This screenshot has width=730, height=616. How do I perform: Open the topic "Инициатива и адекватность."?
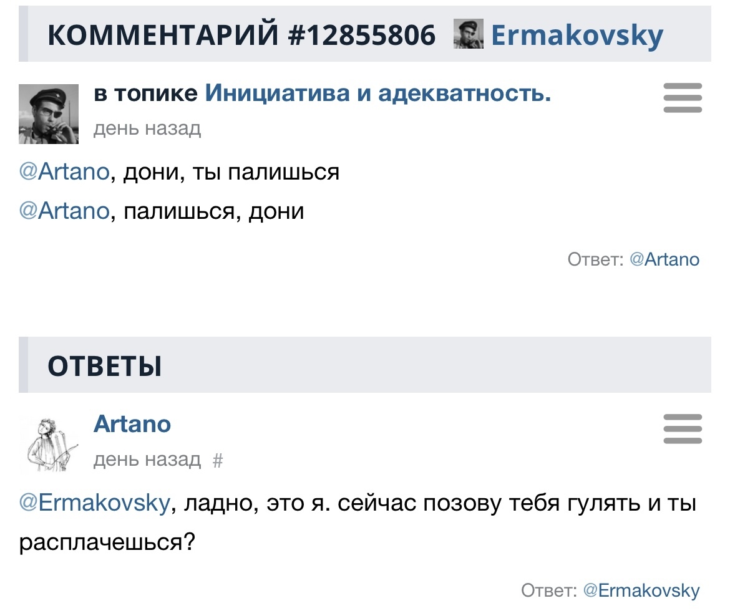[378, 94]
